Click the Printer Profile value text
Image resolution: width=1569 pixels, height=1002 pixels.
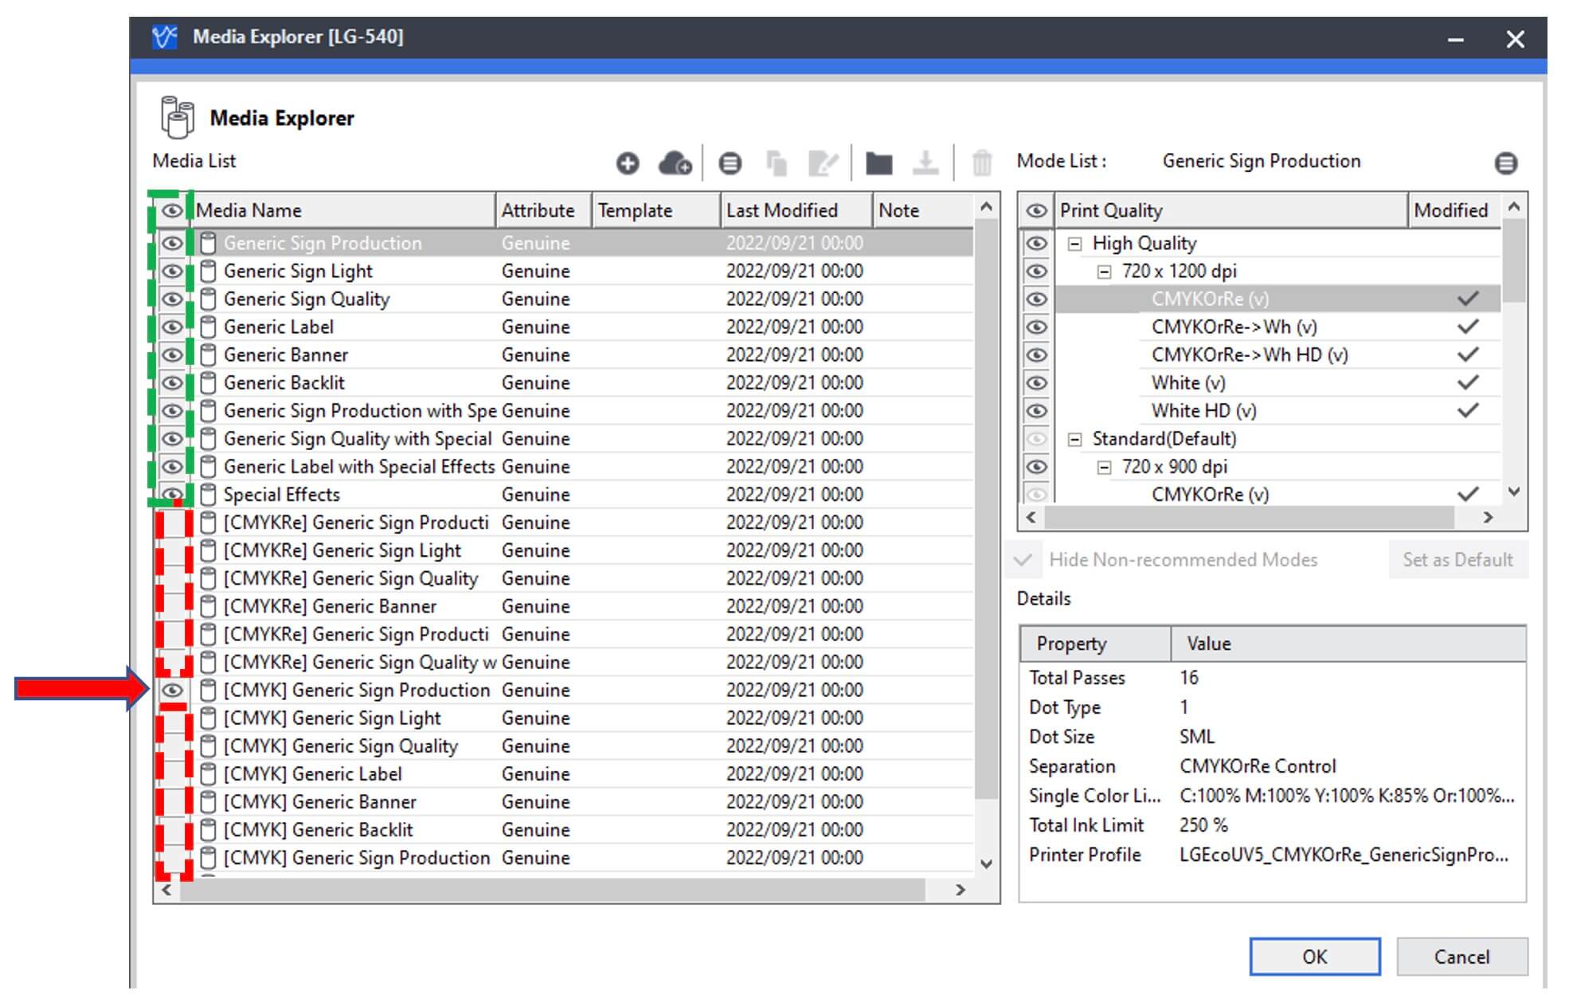[x=1344, y=855]
